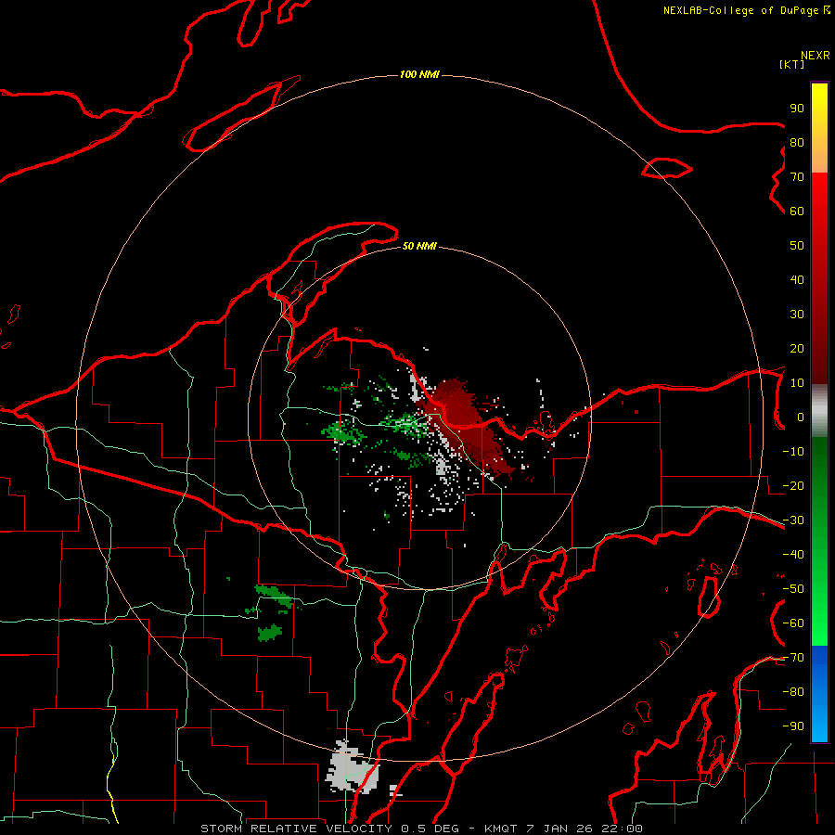
Task: Click the positive 20 knot scale label
Action: (797, 349)
